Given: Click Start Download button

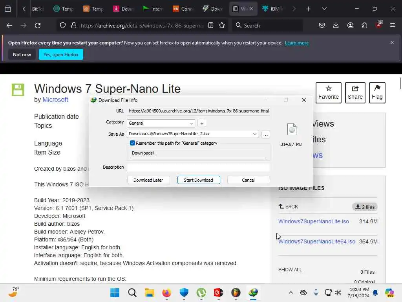Looking at the screenshot, I should click(198, 180).
